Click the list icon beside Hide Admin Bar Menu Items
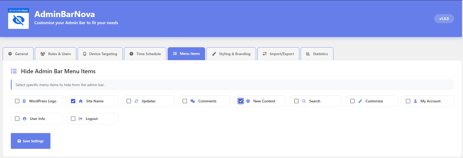The image size is (463, 158). click(x=14, y=71)
